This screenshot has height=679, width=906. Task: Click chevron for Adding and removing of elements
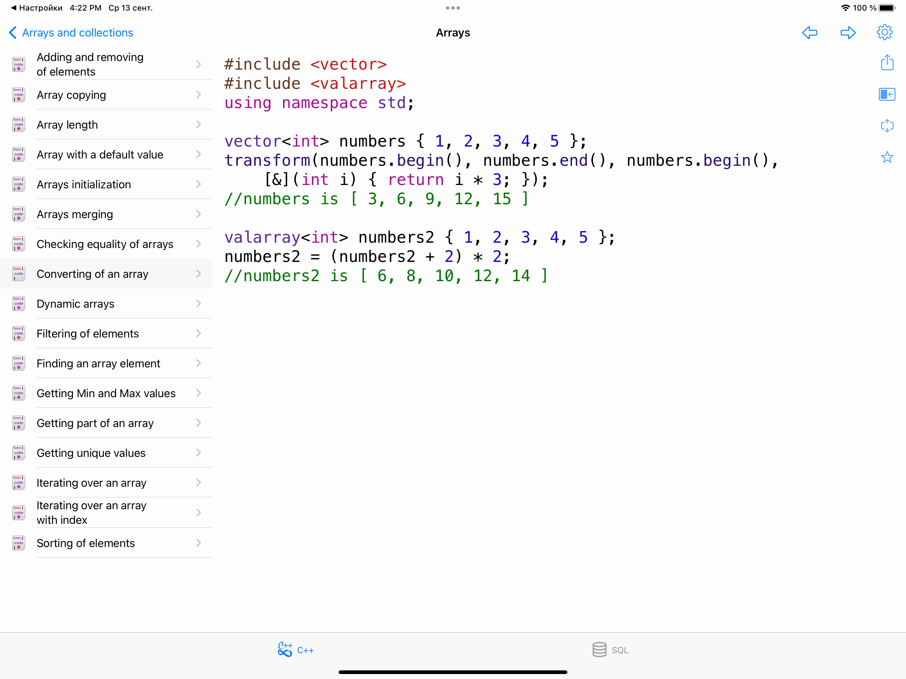[x=199, y=64]
